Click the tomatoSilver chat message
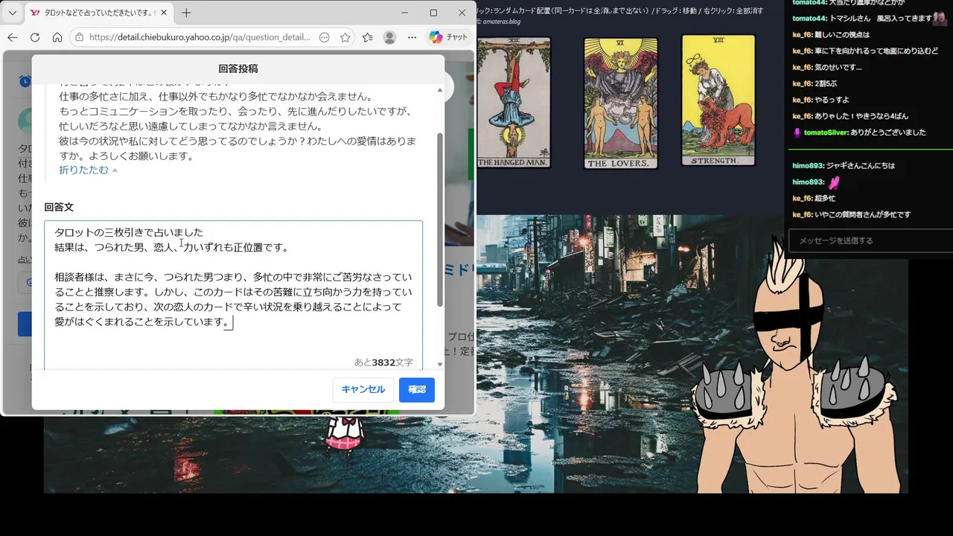Image resolution: width=953 pixels, height=536 pixels. pyautogui.click(x=858, y=133)
